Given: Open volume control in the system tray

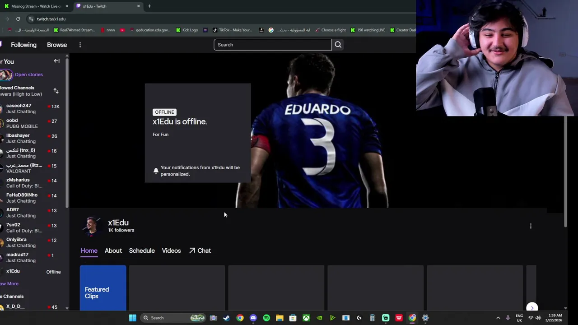Looking at the screenshot, I should (x=538, y=318).
